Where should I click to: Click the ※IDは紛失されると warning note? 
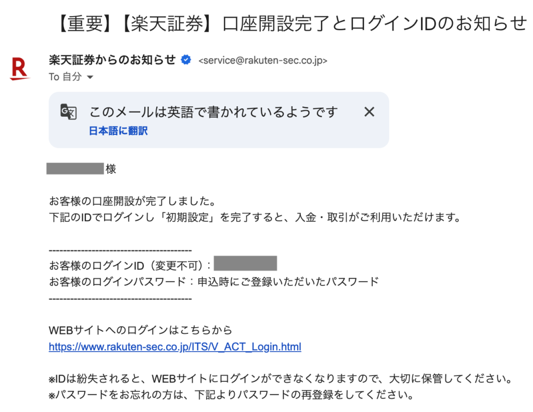click(281, 377)
